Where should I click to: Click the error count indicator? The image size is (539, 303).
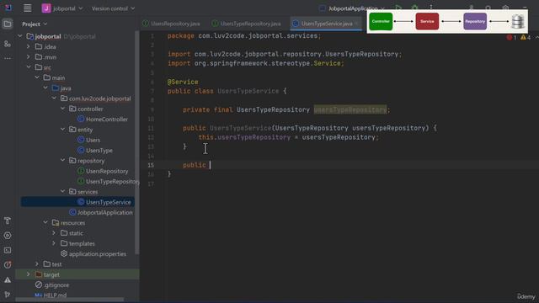click(511, 37)
